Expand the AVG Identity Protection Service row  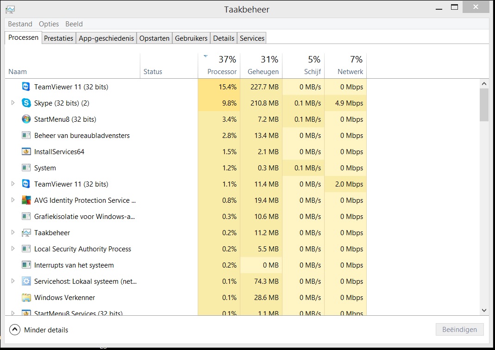click(13, 200)
